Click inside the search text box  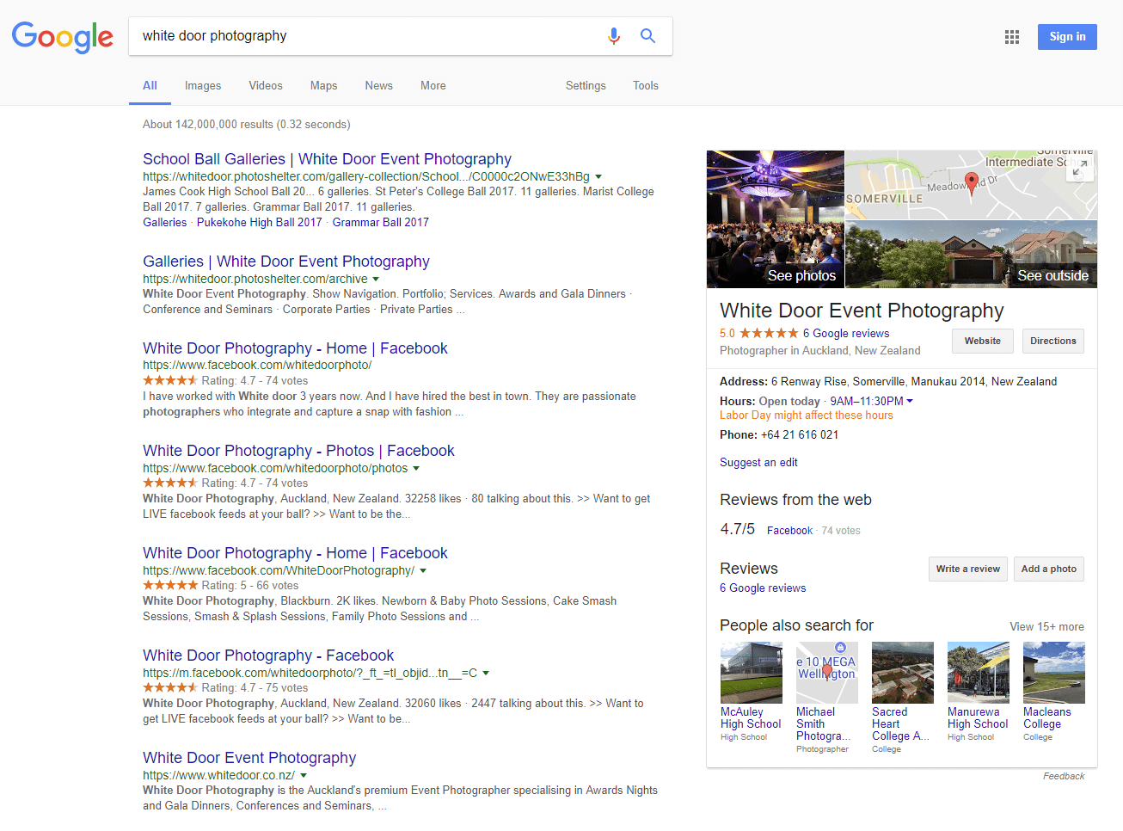pos(361,36)
